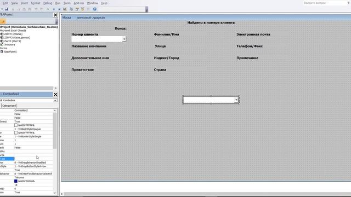The image size is (351, 197).
Task: Select the Телефон/Факс label
Action: tap(250, 46)
